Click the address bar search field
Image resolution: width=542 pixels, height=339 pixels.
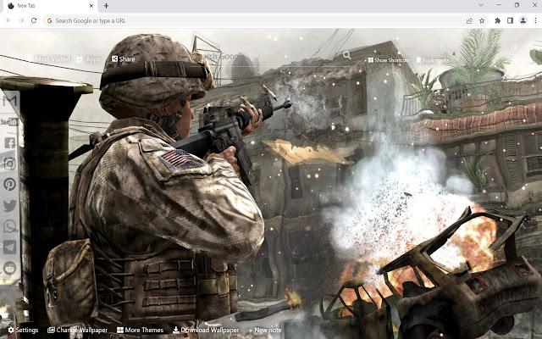pyautogui.click(x=254, y=20)
